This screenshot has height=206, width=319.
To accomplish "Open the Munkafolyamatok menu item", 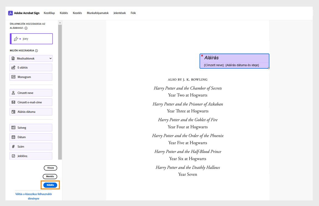I will (98, 13).
